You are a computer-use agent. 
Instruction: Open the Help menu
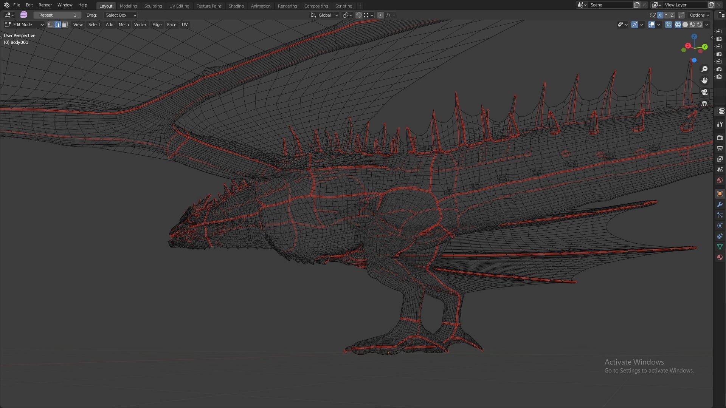pyautogui.click(x=82, y=5)
